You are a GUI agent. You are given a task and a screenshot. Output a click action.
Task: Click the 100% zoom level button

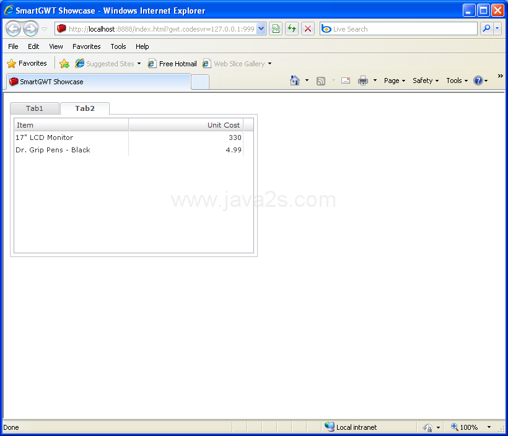(465, 427)
